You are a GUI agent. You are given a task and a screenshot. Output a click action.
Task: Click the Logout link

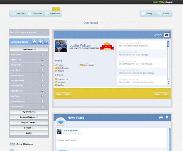coord(170,2)
